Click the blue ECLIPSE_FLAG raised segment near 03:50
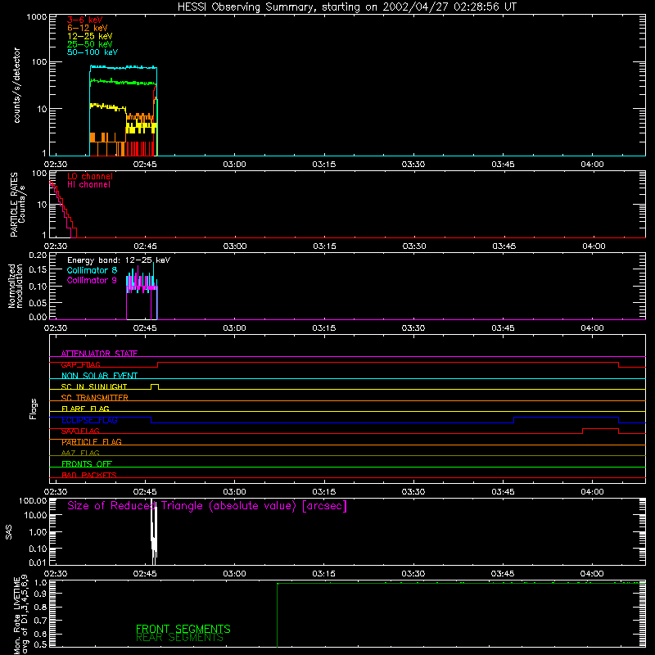 (566, 418)
